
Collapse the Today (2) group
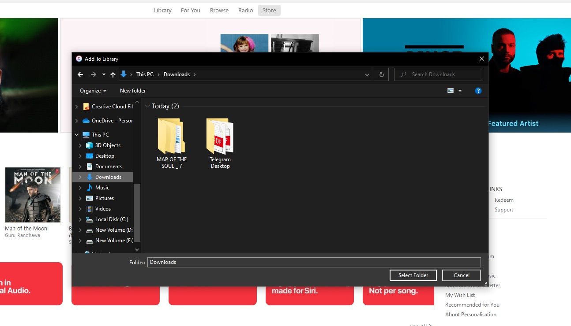coord(148,106)
